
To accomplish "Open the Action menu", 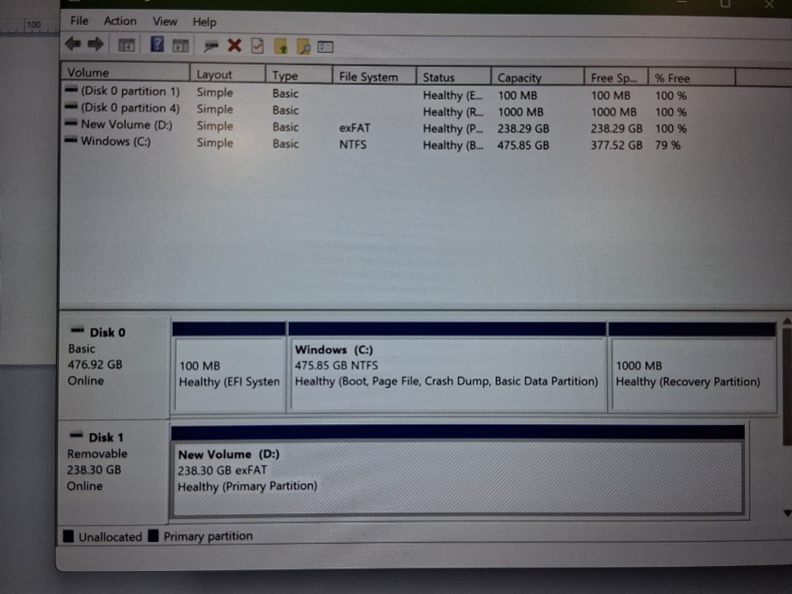I will [120, 21].
